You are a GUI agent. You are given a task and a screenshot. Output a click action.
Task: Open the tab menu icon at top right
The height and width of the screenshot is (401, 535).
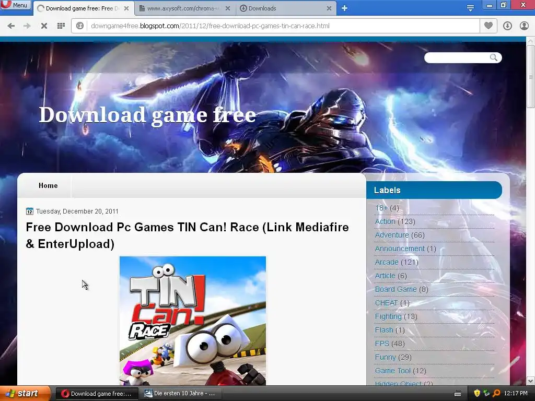click(x=470, y=8)
